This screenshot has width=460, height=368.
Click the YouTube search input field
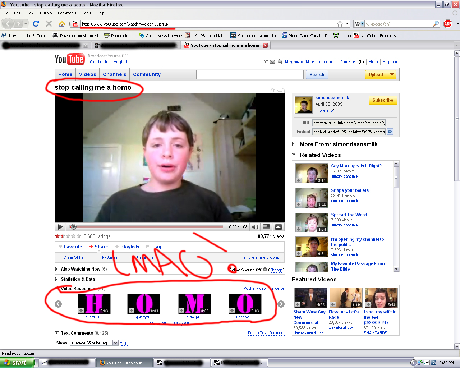(x=250, y=75)
